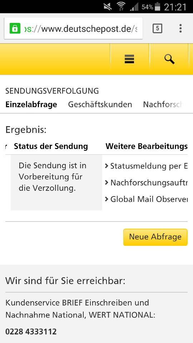Open Chrome's three-dot overflow menu
Image resolution: width=193 pixels, height=343 pixels.
click(180, 29)
